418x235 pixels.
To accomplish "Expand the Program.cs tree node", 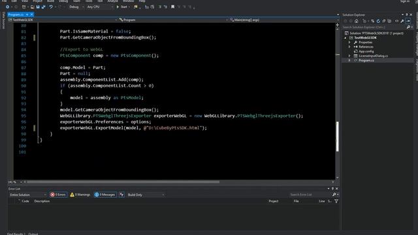I will tap(349, 61).
